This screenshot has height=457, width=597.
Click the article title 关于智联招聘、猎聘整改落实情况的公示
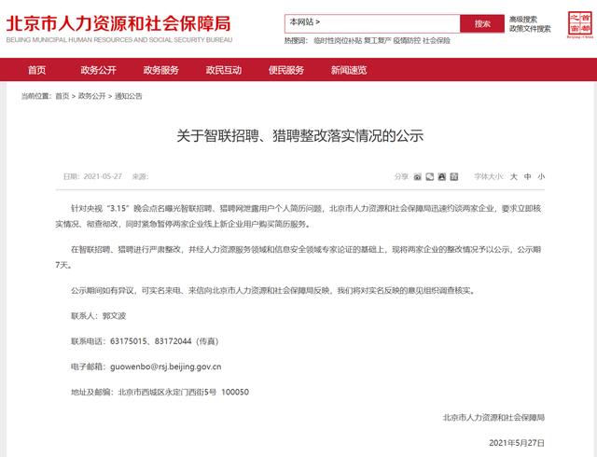300,135
